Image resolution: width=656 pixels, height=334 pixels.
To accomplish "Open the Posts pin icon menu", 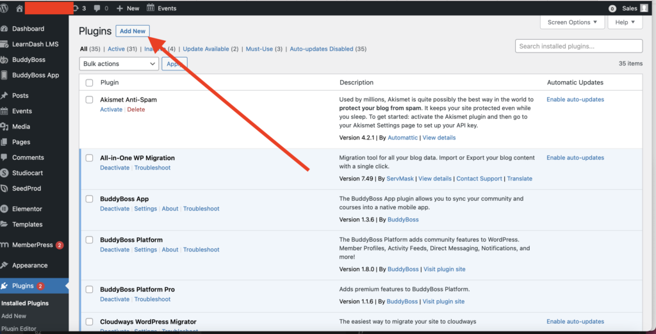I will [x=4, y=95].
